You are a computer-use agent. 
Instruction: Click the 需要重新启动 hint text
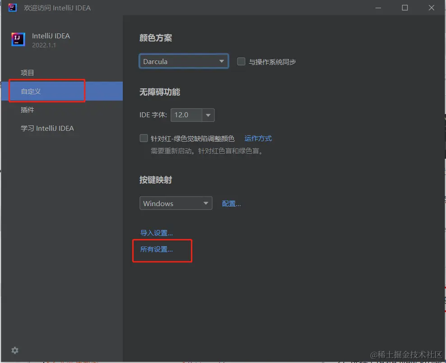click(207, 151)
